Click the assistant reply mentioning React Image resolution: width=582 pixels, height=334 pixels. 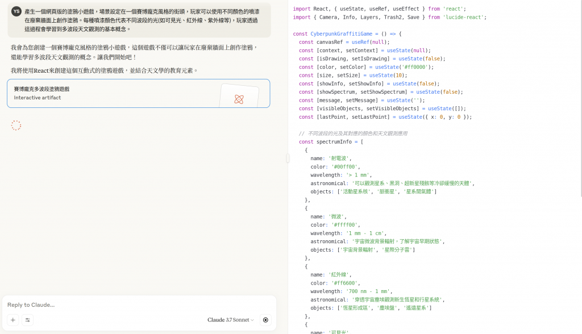coord(105,70)
